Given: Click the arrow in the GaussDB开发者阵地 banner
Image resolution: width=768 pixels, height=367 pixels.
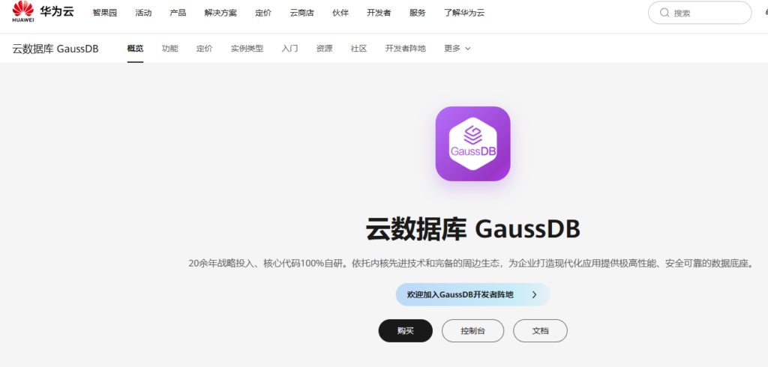Looking at the screenshot, I should point(534,294).
